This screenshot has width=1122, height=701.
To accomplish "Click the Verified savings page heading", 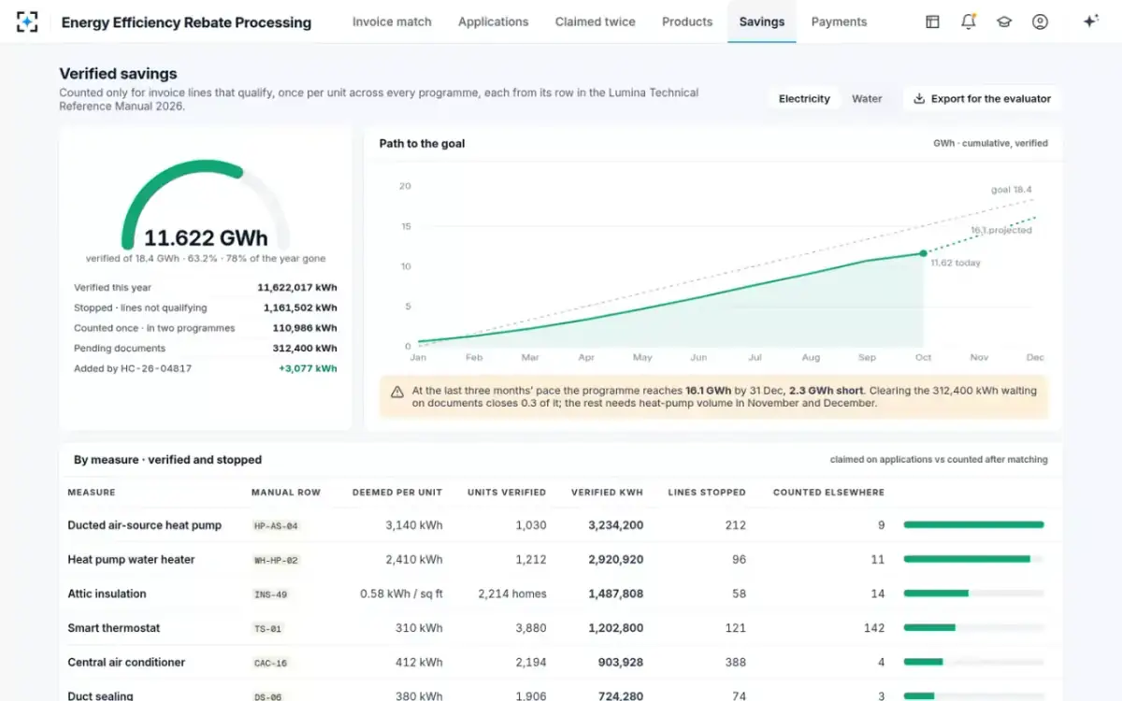I will (118, 74).
